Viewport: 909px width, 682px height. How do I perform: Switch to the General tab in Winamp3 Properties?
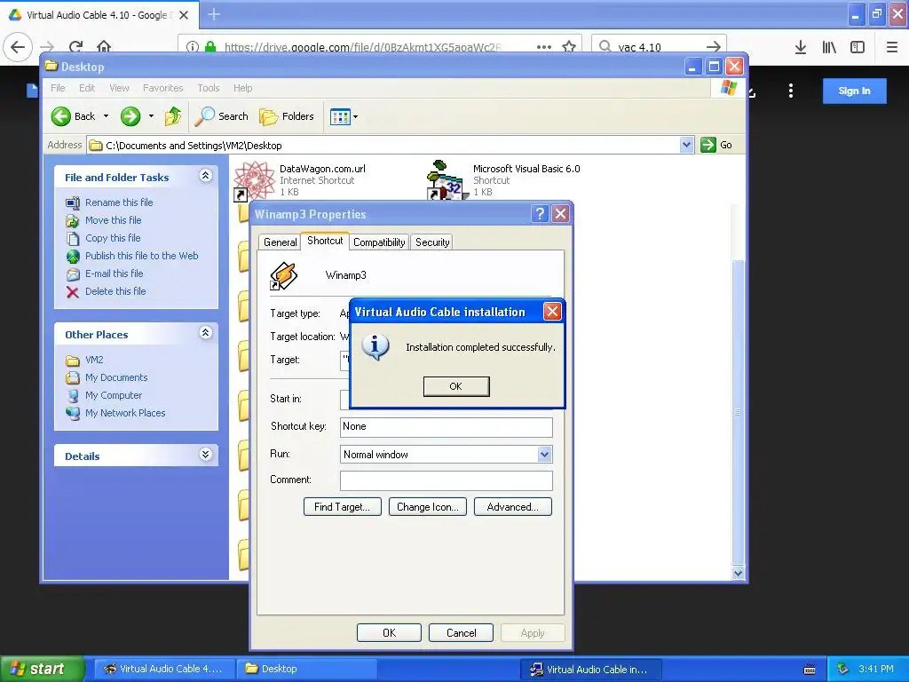[x=280, y=242]
